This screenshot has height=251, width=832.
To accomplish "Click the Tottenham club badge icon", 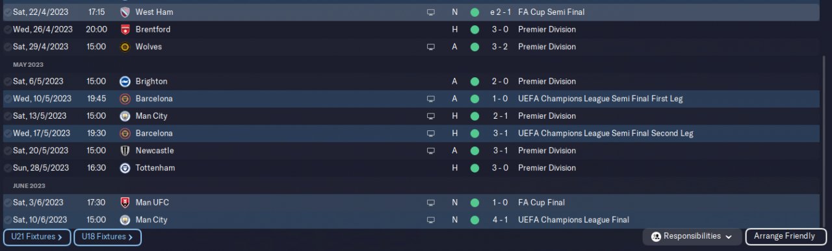I will [x=125, y=168].
